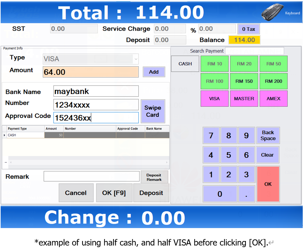This screenshot has height=251, width=303.
Task: Confirm payment with OK [F9]
Action: click(115, 193)
